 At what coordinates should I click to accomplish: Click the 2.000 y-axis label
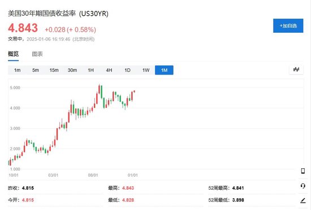(x=15, y=149)
